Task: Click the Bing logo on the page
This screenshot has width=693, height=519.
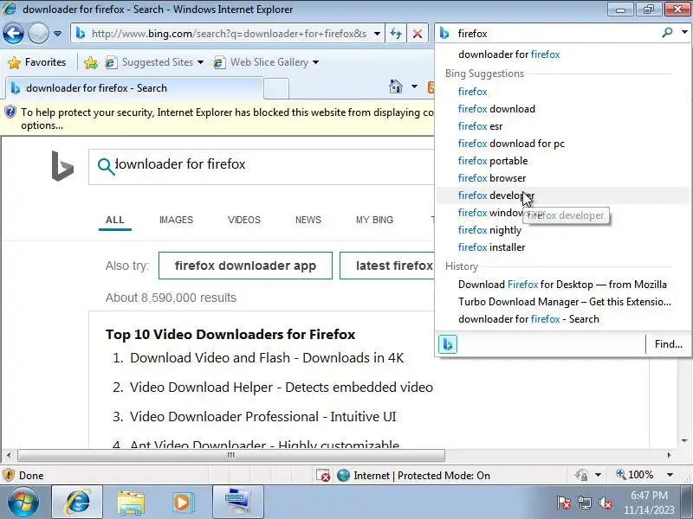Action: click(62, 165)
